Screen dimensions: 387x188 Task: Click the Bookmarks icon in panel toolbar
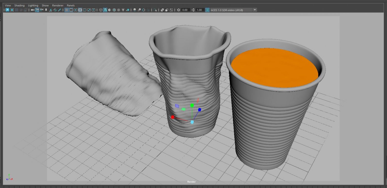46,10
